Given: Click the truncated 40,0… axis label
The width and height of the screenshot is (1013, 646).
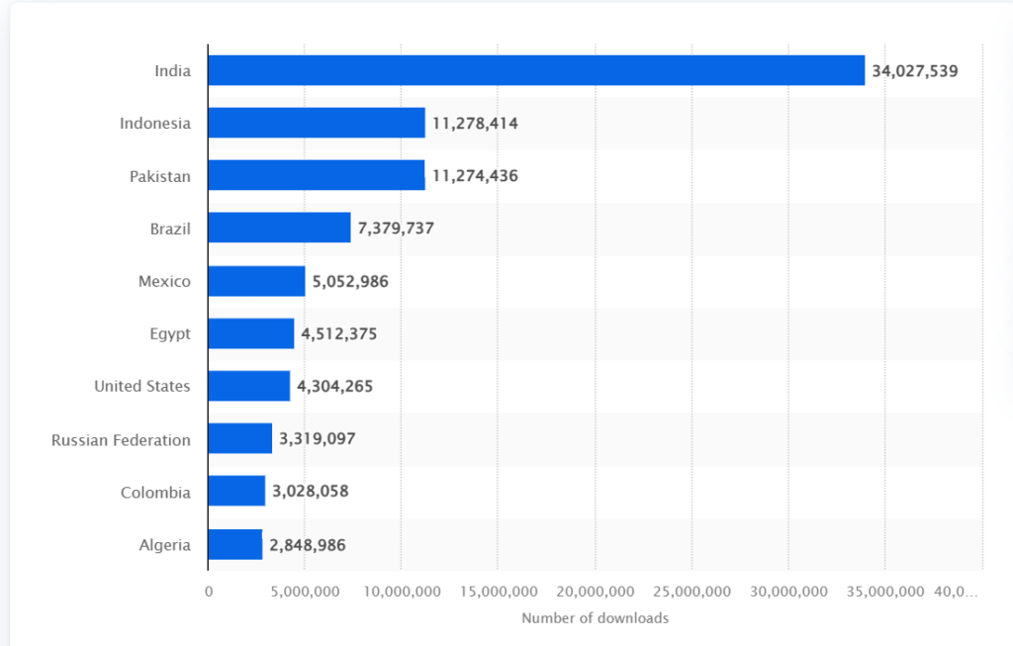Looking at the screenshot, I should tap(956, 592).
